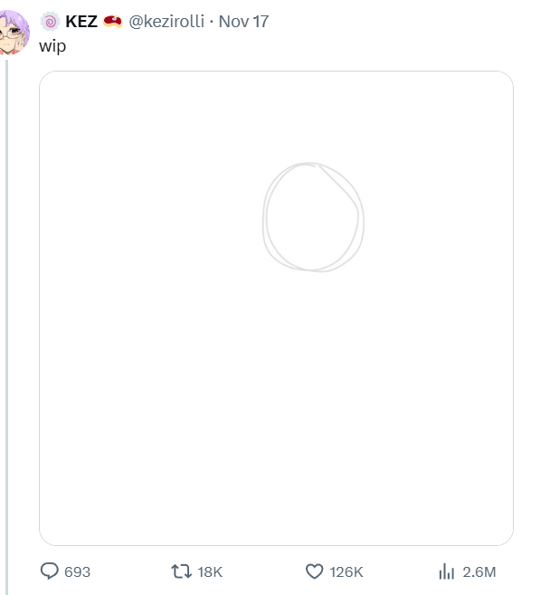
Task: Click the emoji badge after KEZ name
Action: (113, 22)
